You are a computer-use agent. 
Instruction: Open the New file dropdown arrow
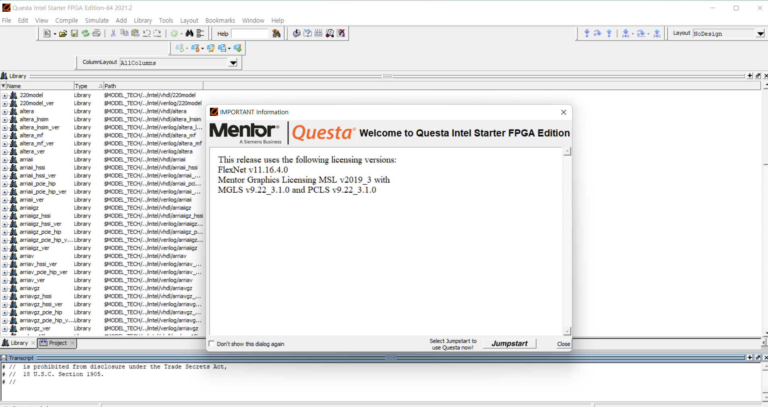(55, 34)
